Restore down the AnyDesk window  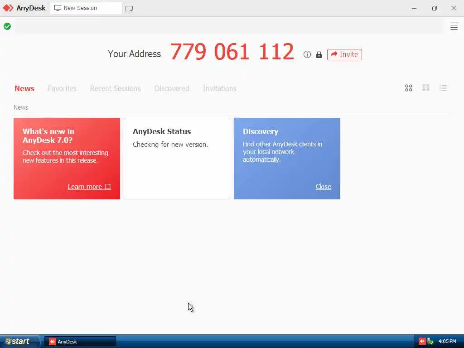(434, 8)
